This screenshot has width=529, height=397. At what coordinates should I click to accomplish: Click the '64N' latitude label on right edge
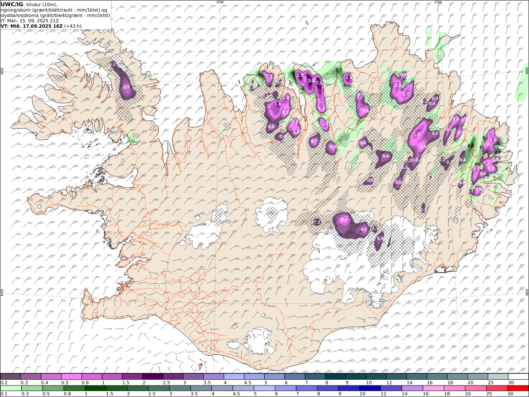pyautogui.click(x=527, y=292)
